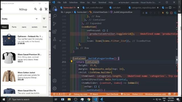Screen dimensions: 182x102
Task: Click the lightbulb quick fix on line 211
Action: 71,61
